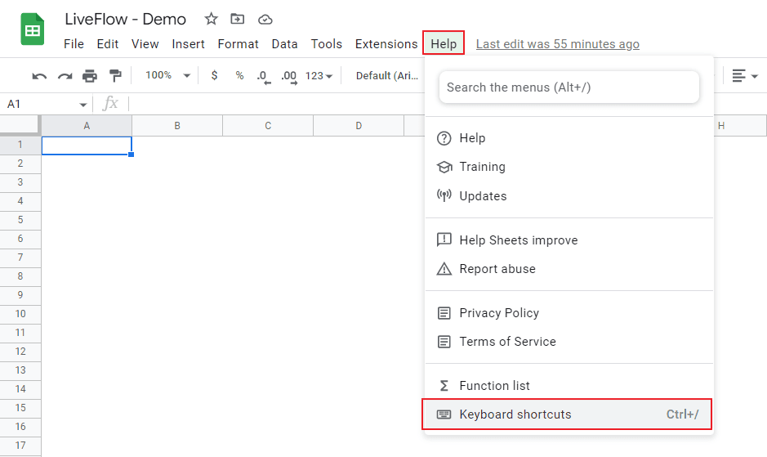767x457 pixels.
Task: Click the Search the menus field
Action: pos(569,87)
